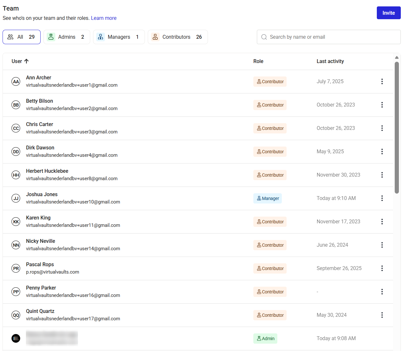Click the blue Invite button
This screenshot has height=351, width=404.
(x=389, y=13)
